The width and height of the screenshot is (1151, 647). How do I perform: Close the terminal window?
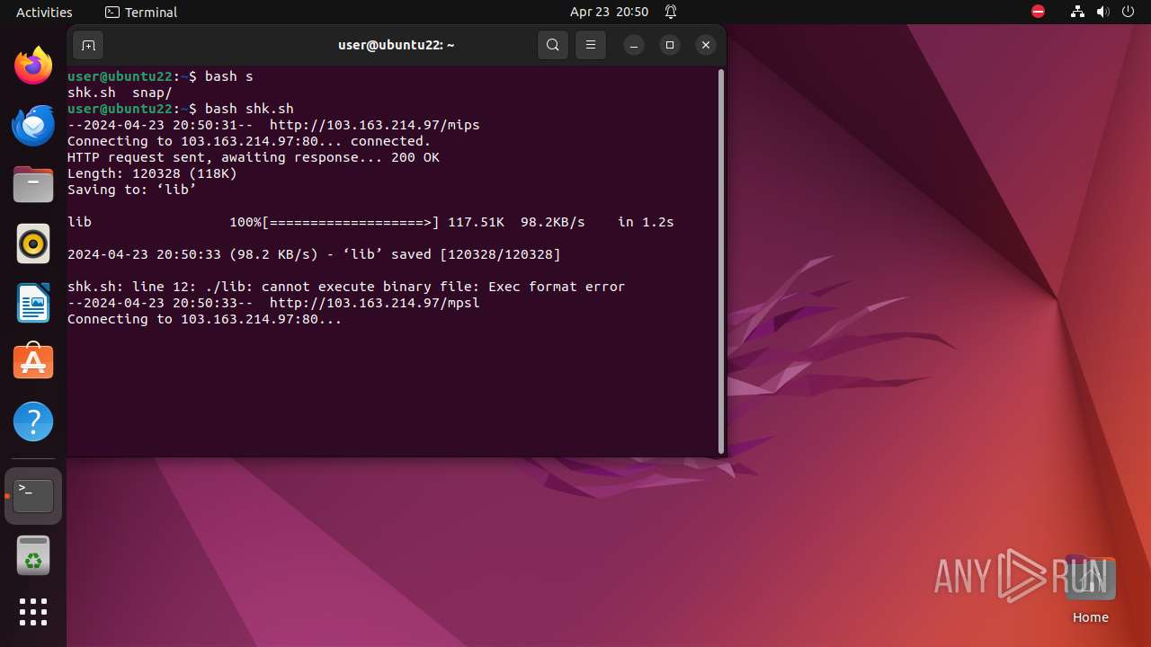tap(706, 45)
